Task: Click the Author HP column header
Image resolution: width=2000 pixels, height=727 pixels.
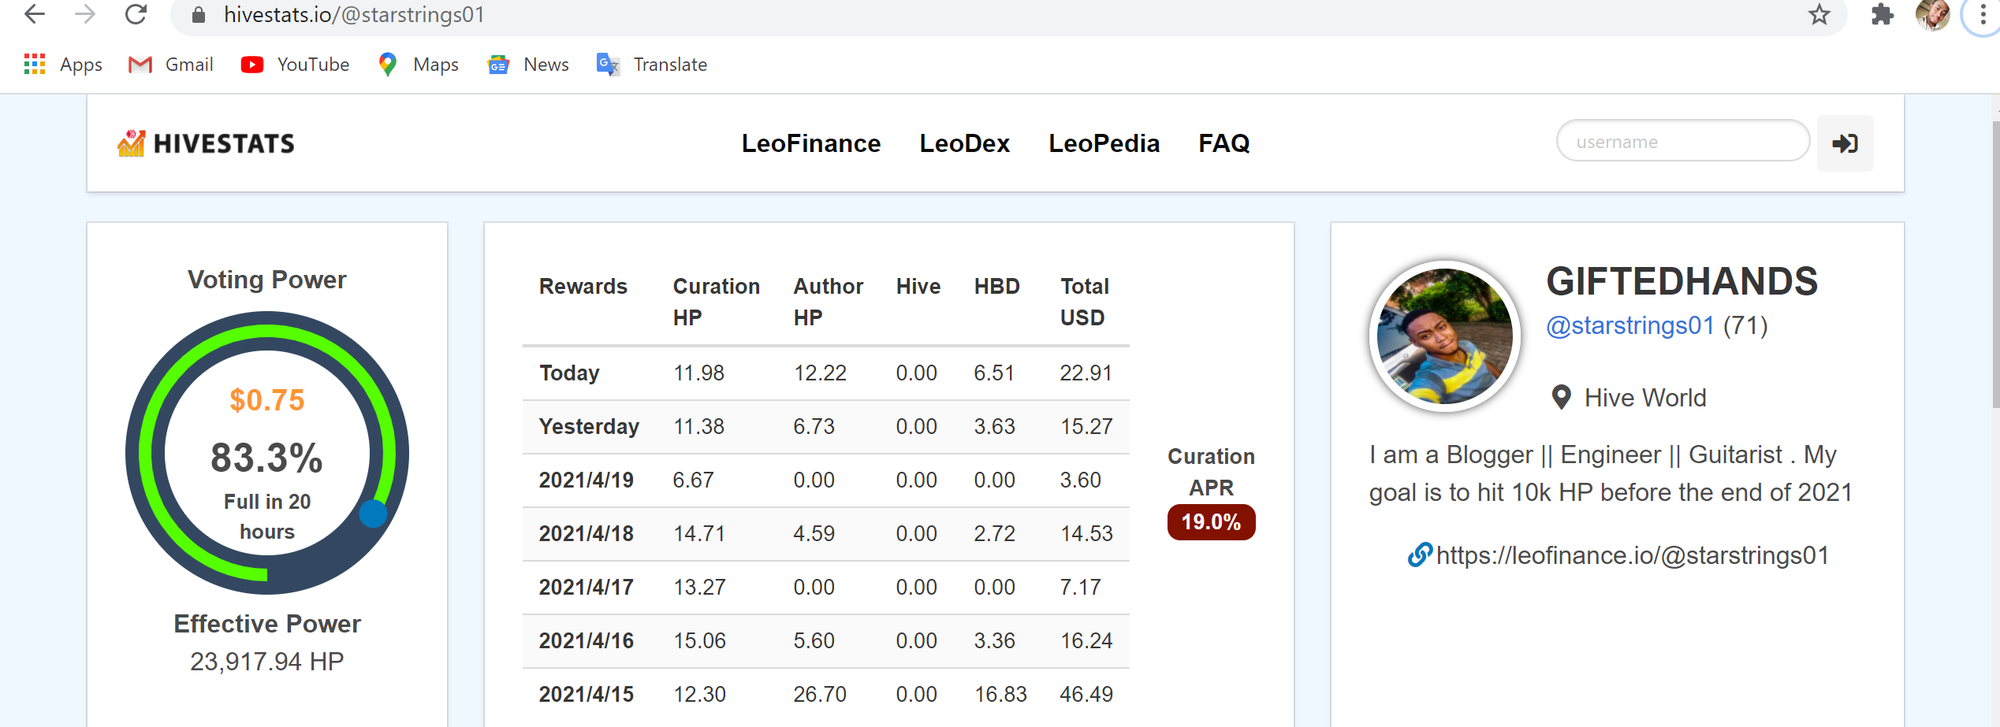Action: coord(828,302)
